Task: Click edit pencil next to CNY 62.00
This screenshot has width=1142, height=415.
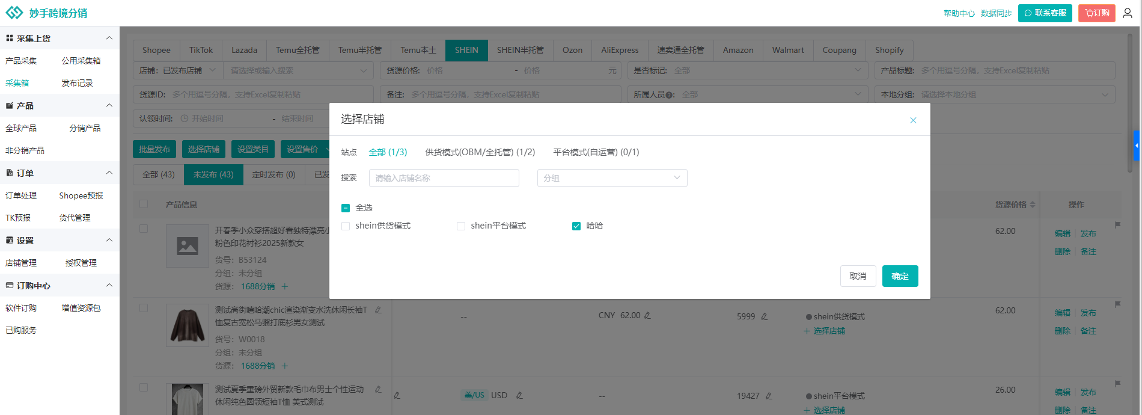Action: click(647, 316)
